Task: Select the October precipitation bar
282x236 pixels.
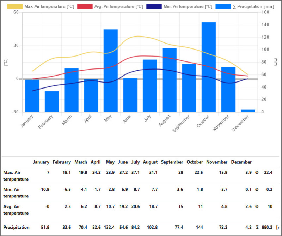Action: click(x=209, y=67)
